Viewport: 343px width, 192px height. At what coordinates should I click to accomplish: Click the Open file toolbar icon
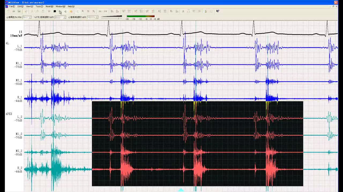pyautogui.click(x=14, y=11)
